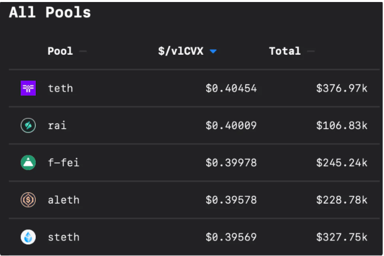This screenshot has height=256, width=384.
Task: Click the Total column header
Action: (285, 51)
